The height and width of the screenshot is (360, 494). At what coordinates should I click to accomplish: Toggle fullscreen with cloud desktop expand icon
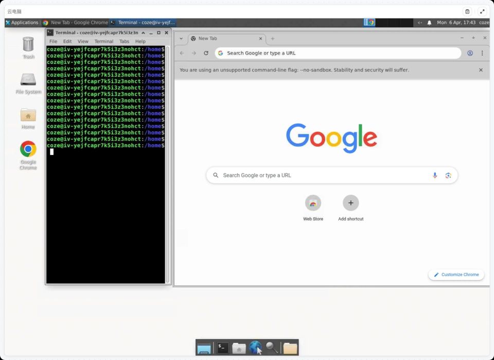tap(482, 12)
